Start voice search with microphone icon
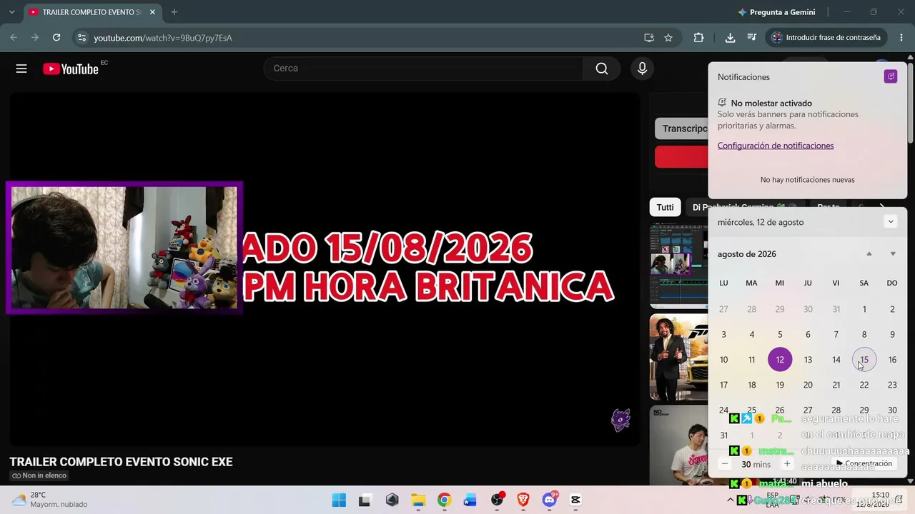 point(642,69)
